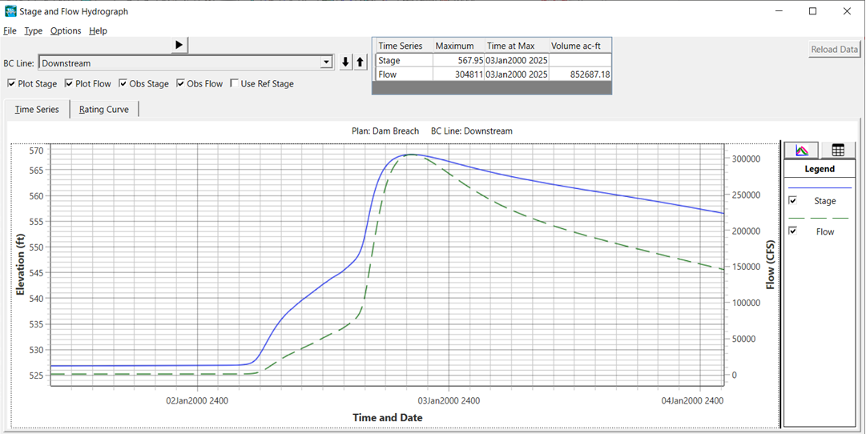The image size is (866, 434).
Task: Click the Elevation (ft) axis label
Action: 21,265
